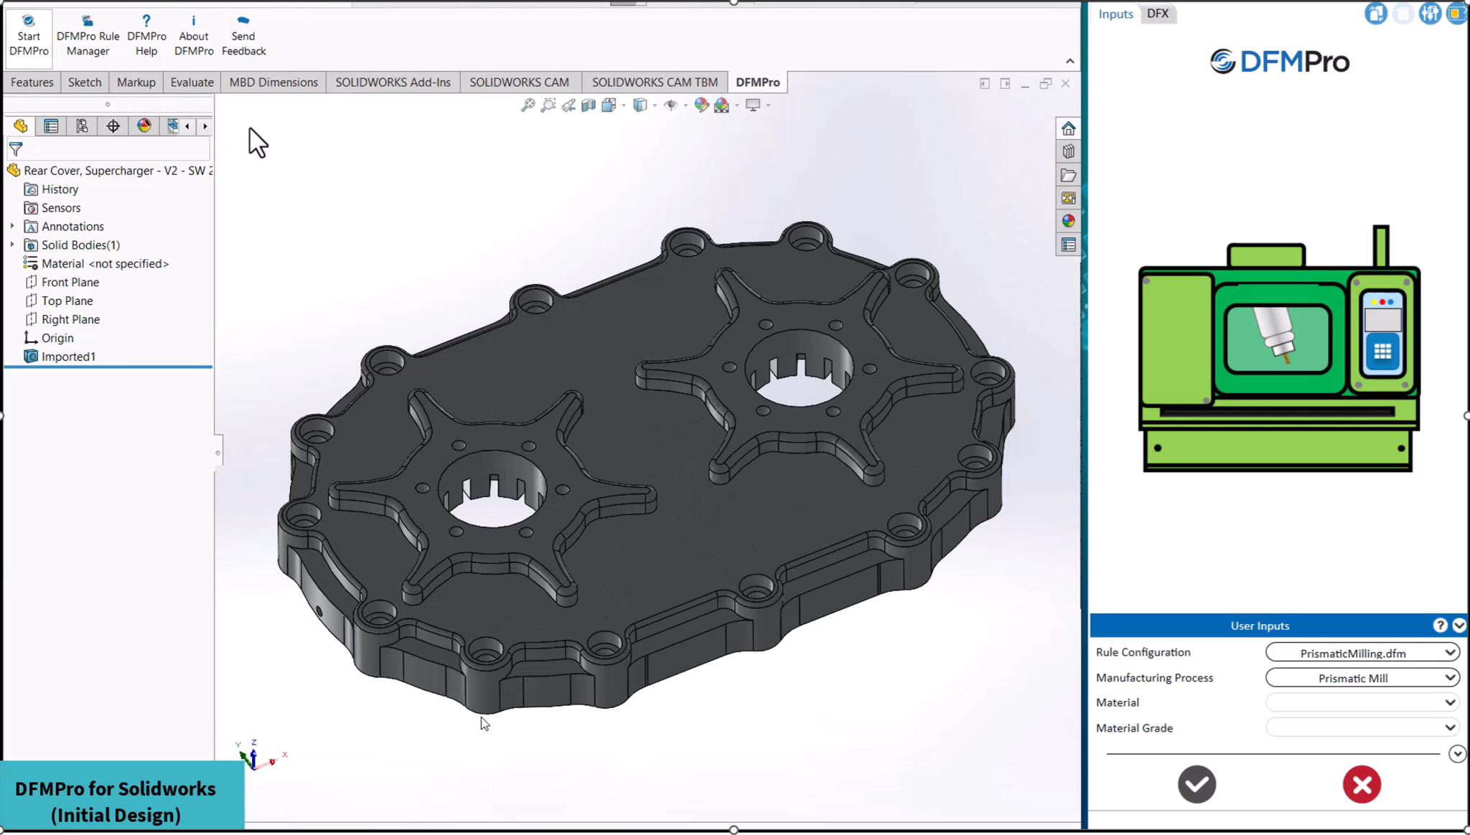Click the View Orientation cube icon

(x=609, y=105)
